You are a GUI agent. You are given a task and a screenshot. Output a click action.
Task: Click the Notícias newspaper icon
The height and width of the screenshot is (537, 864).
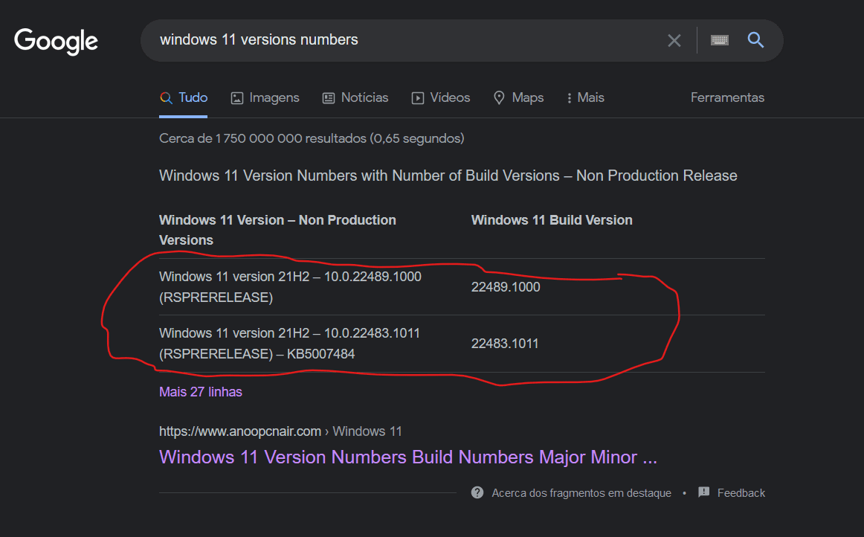click(329, 98)
